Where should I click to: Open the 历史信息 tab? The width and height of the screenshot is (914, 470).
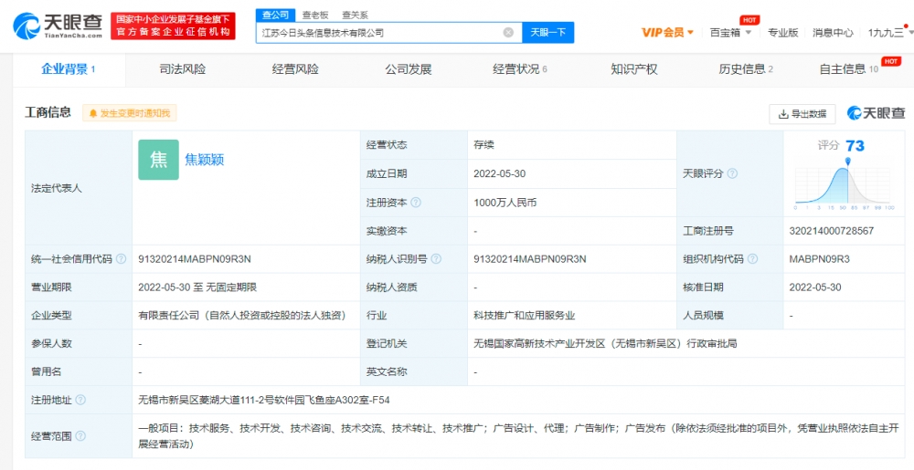746,69
